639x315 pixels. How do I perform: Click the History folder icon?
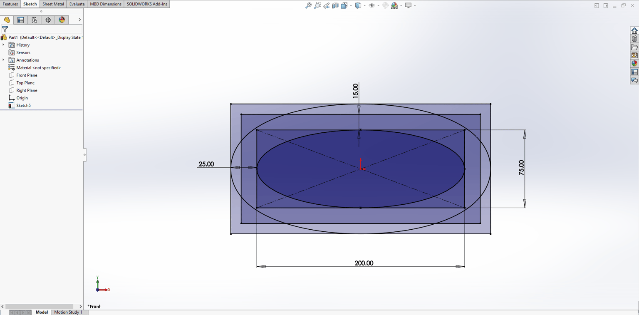click(12, 45)
